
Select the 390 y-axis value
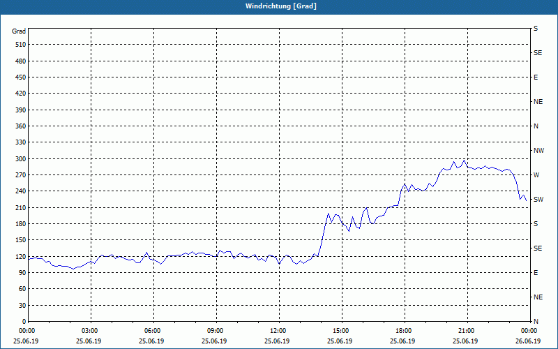pos(21,110)
